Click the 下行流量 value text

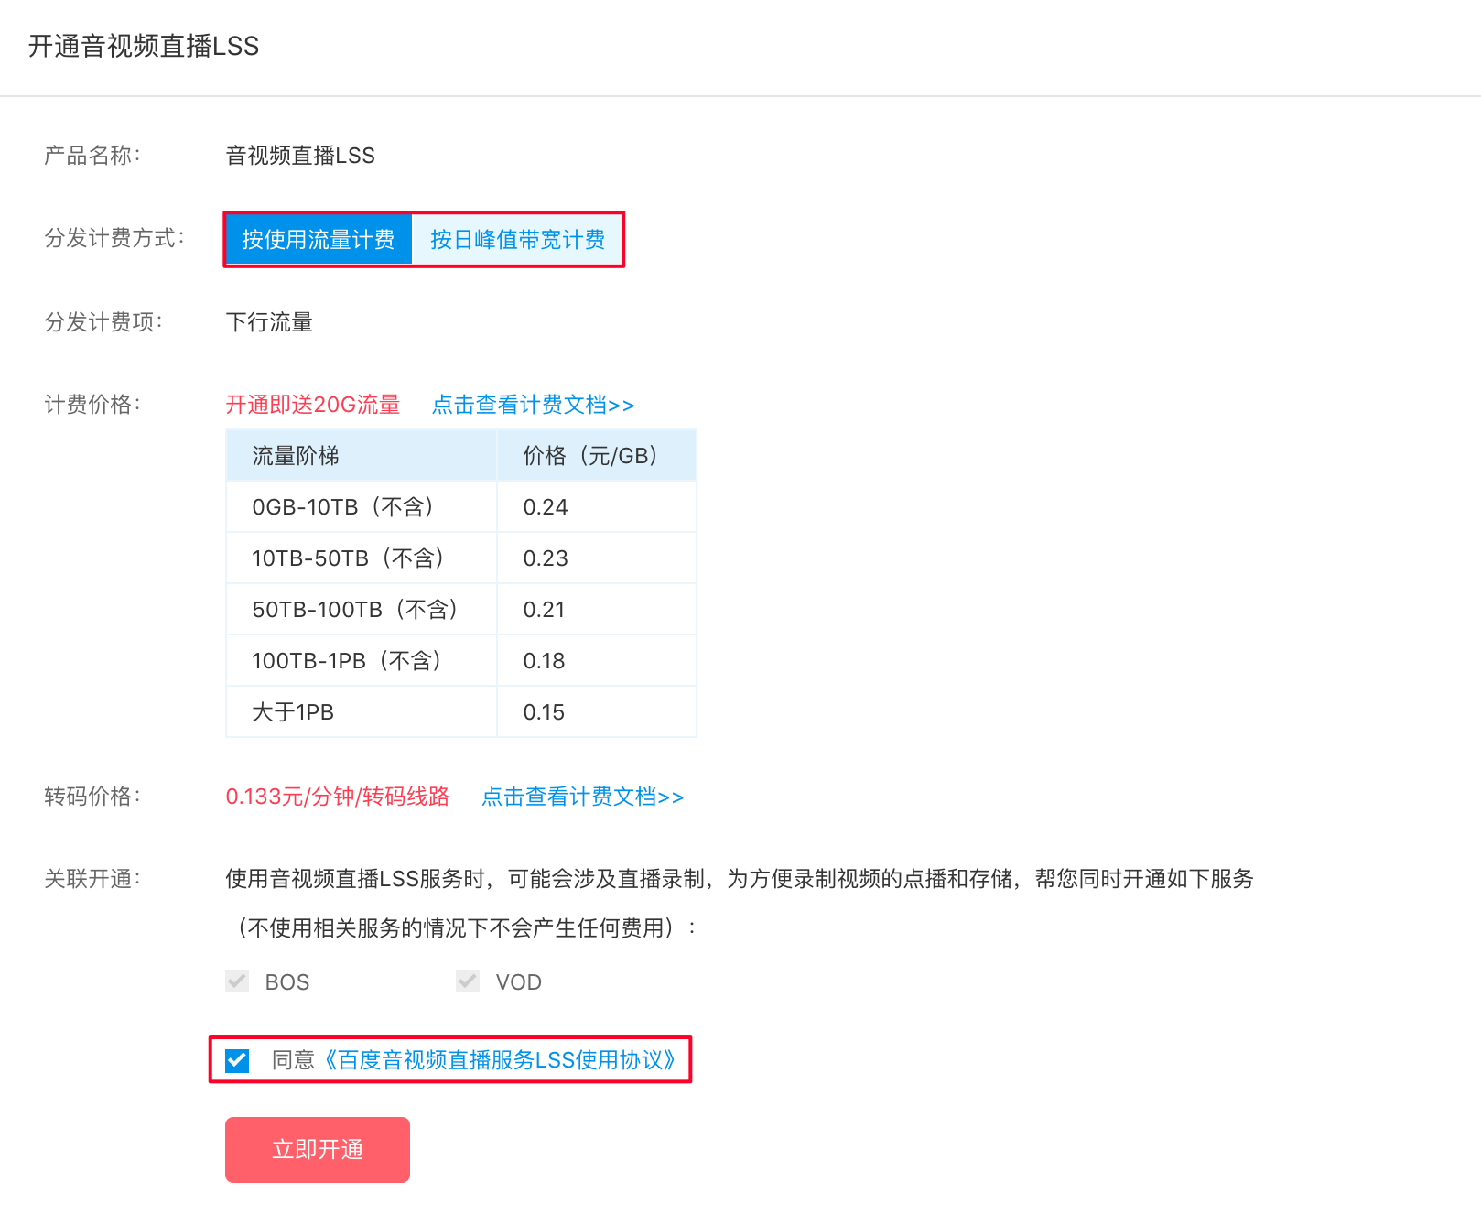[x=269, y=322]
